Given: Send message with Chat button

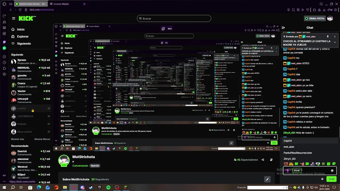Looking at the screenshot, I should click(x=331, y=179).
